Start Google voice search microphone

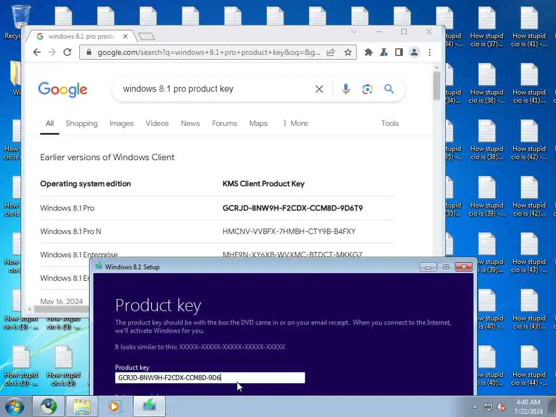pyautogui.click(x=346, y=89)
